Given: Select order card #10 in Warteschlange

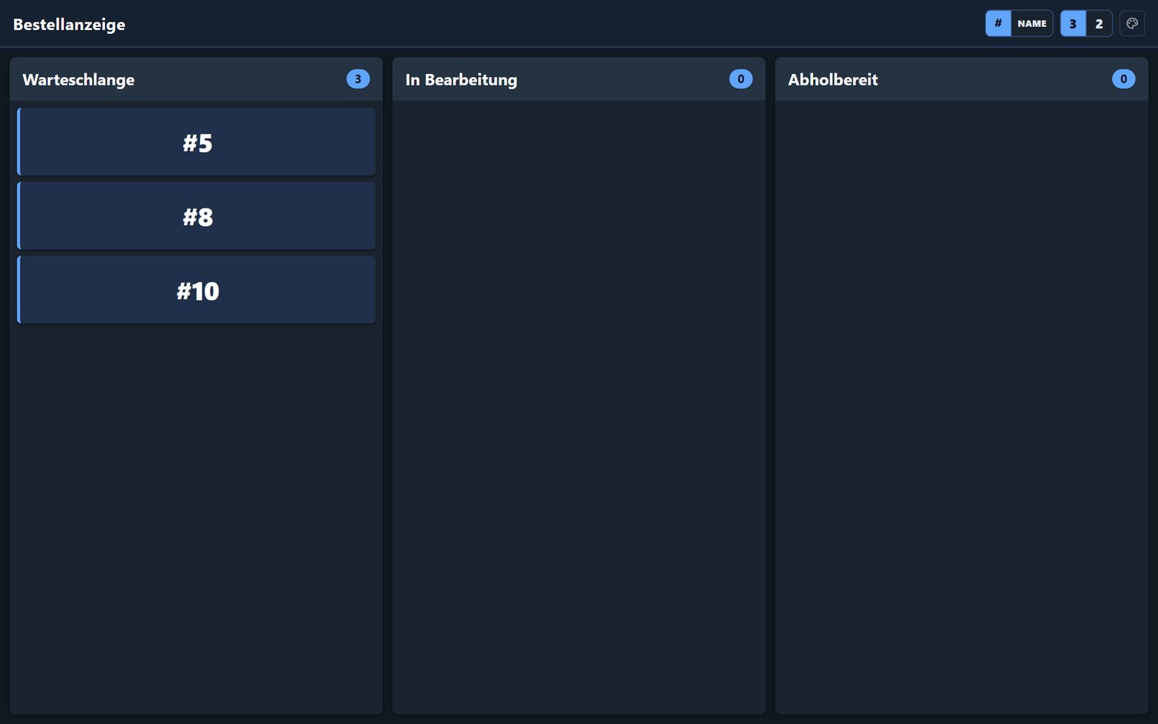Looking at the screenshot, I should point(196,290).
